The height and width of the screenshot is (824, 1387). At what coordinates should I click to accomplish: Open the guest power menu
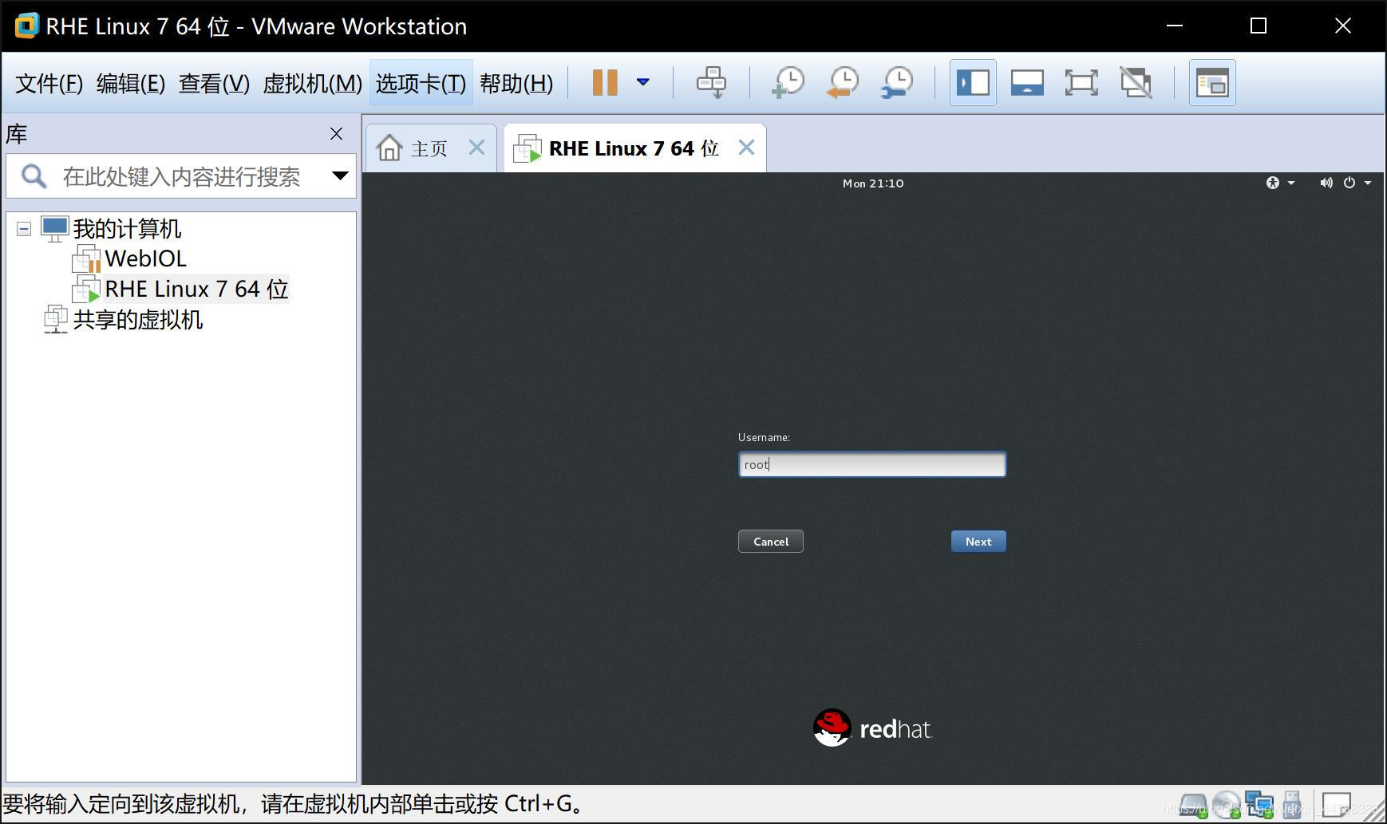tap(1357, 183)
